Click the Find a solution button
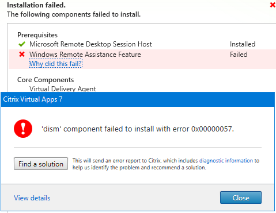 [41, 164]
